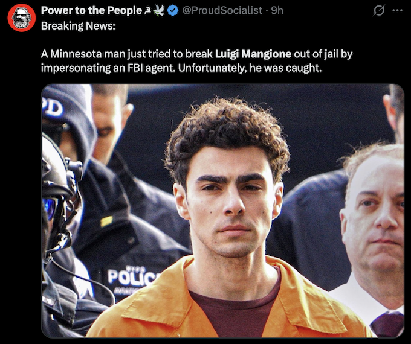Open the three-dot more options menu

pos(397,11)
